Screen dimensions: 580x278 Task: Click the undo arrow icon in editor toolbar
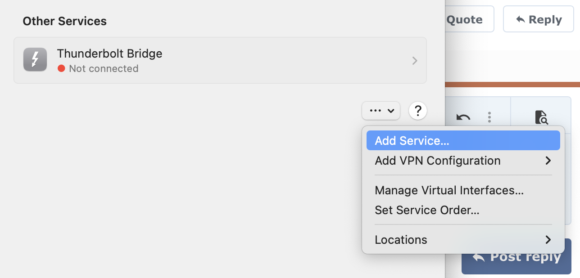point(463,118)
